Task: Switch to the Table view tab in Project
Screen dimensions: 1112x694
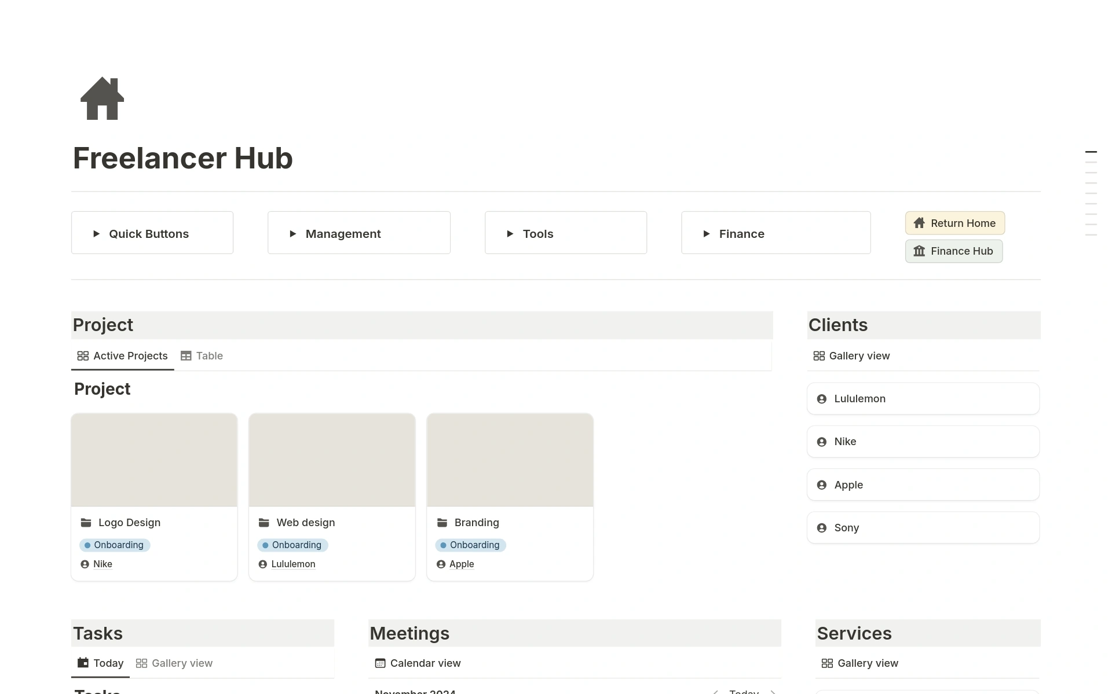Action: (x=202, y=356)
